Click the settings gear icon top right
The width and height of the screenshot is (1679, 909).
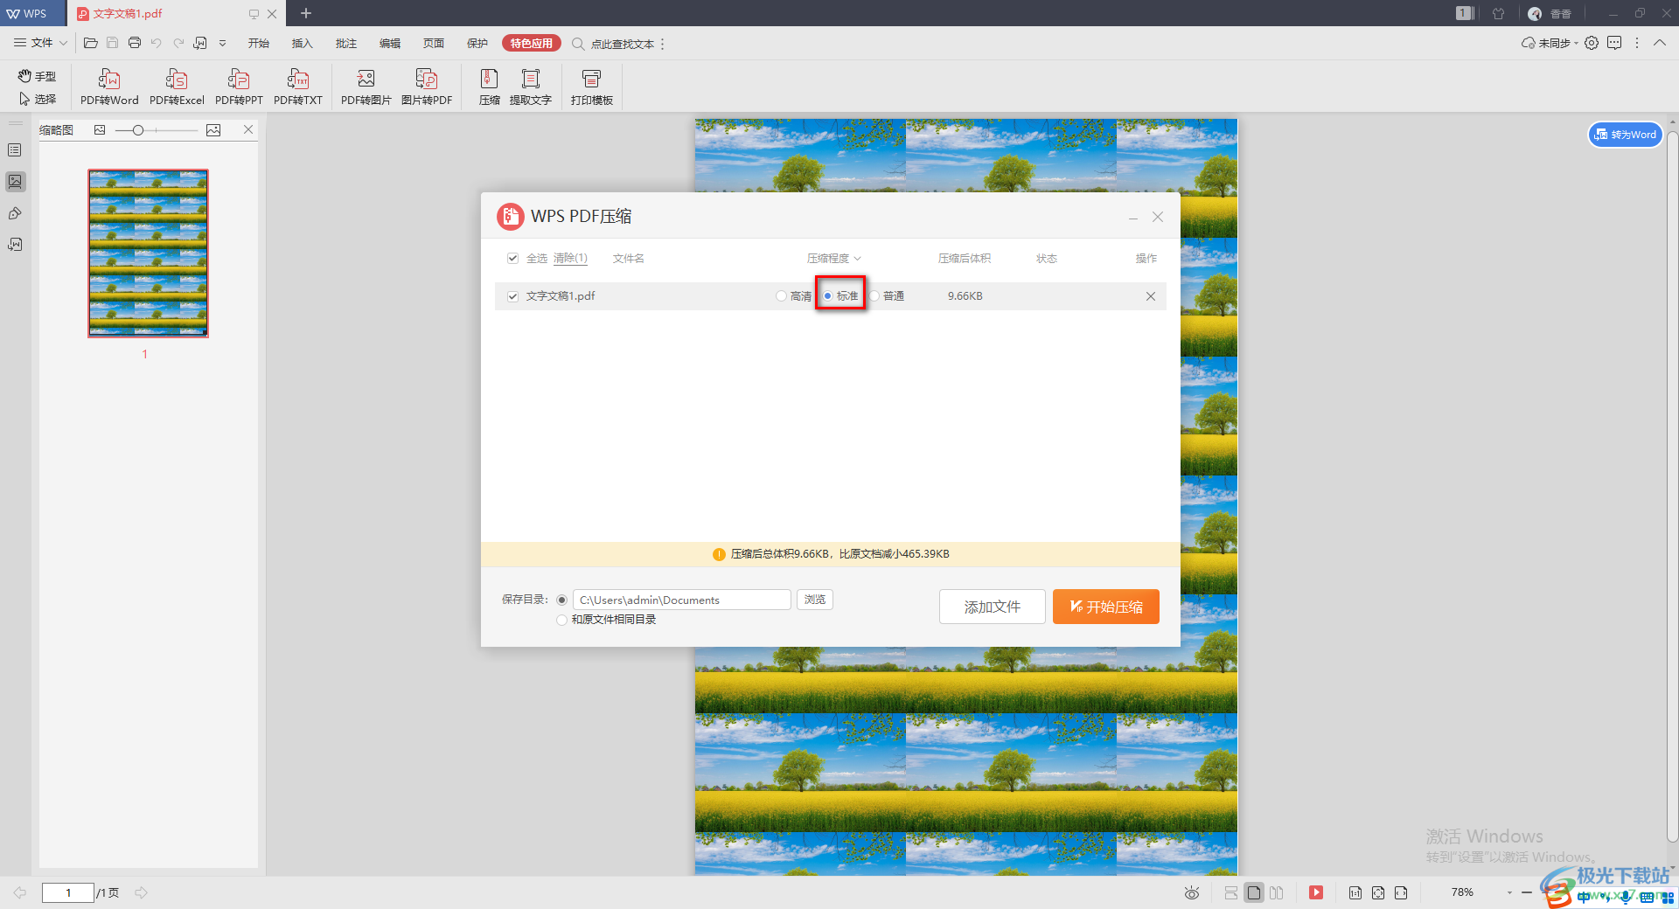(x=1592, y=43)
